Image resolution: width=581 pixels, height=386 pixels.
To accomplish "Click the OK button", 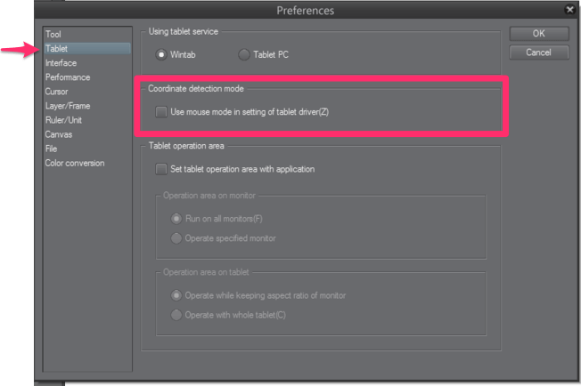I will pyautogui.click(x=539, y=34).
